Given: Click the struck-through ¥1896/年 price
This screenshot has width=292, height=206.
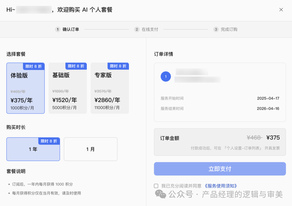Looking at the screenshot, I should [61, 91].
